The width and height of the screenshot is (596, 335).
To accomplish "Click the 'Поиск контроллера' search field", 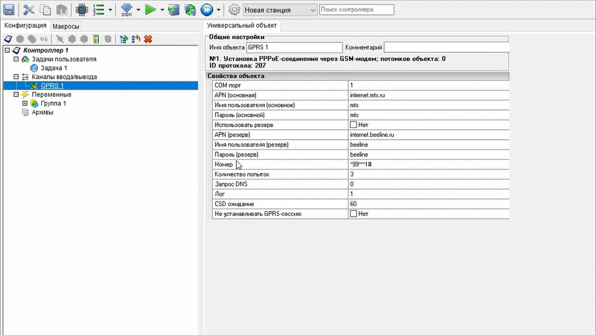I will [x=356, y=9].
